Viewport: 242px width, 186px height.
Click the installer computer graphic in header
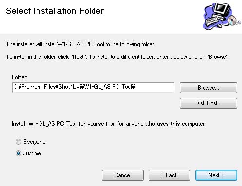(221, 16)
